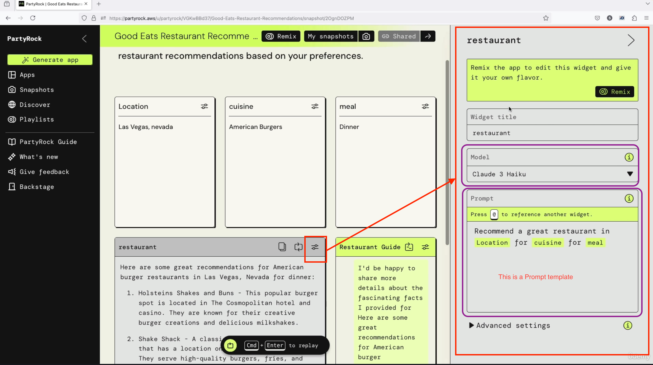
Task: Click the main page vertical scrollbar
Action: coord(447,153)
